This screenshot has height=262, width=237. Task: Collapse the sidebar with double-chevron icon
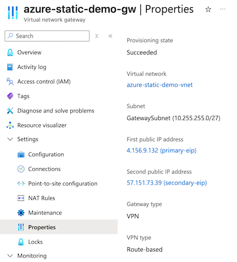pyautogui.click(x=110, y=36)
